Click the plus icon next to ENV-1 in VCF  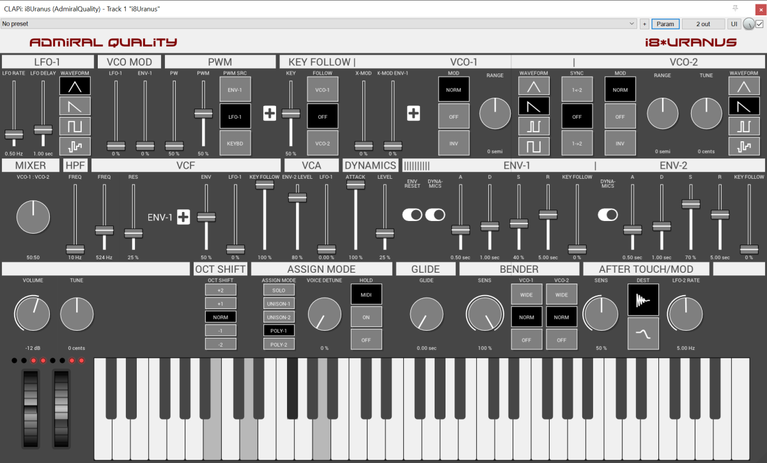[183, 217]
